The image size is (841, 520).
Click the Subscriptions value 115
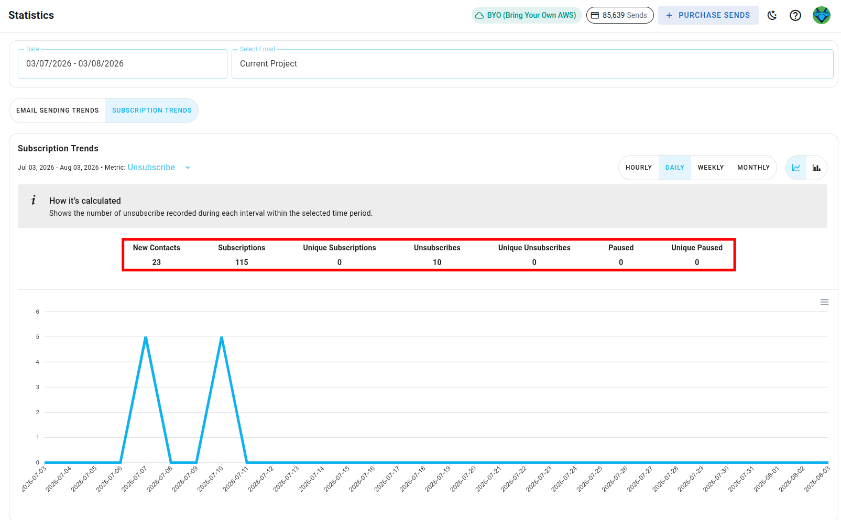(242, 262)
